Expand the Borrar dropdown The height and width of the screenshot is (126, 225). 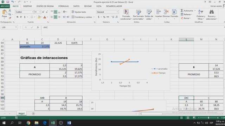coord(190,18)
